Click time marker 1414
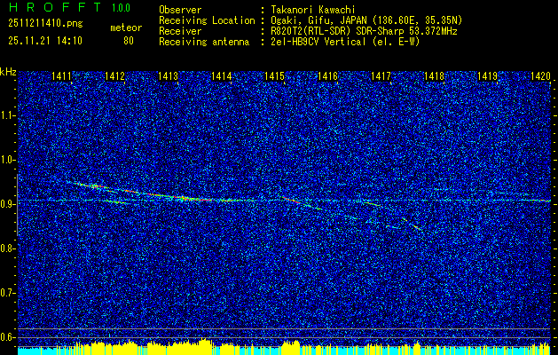Viewport: 558px width, 355px height. [x=222, y=75]
